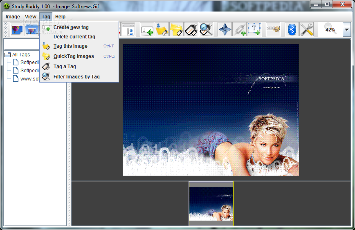Screen dimensions: 355x230
Task: Click the image folder toolbar icon
Action: coord(32,30)
